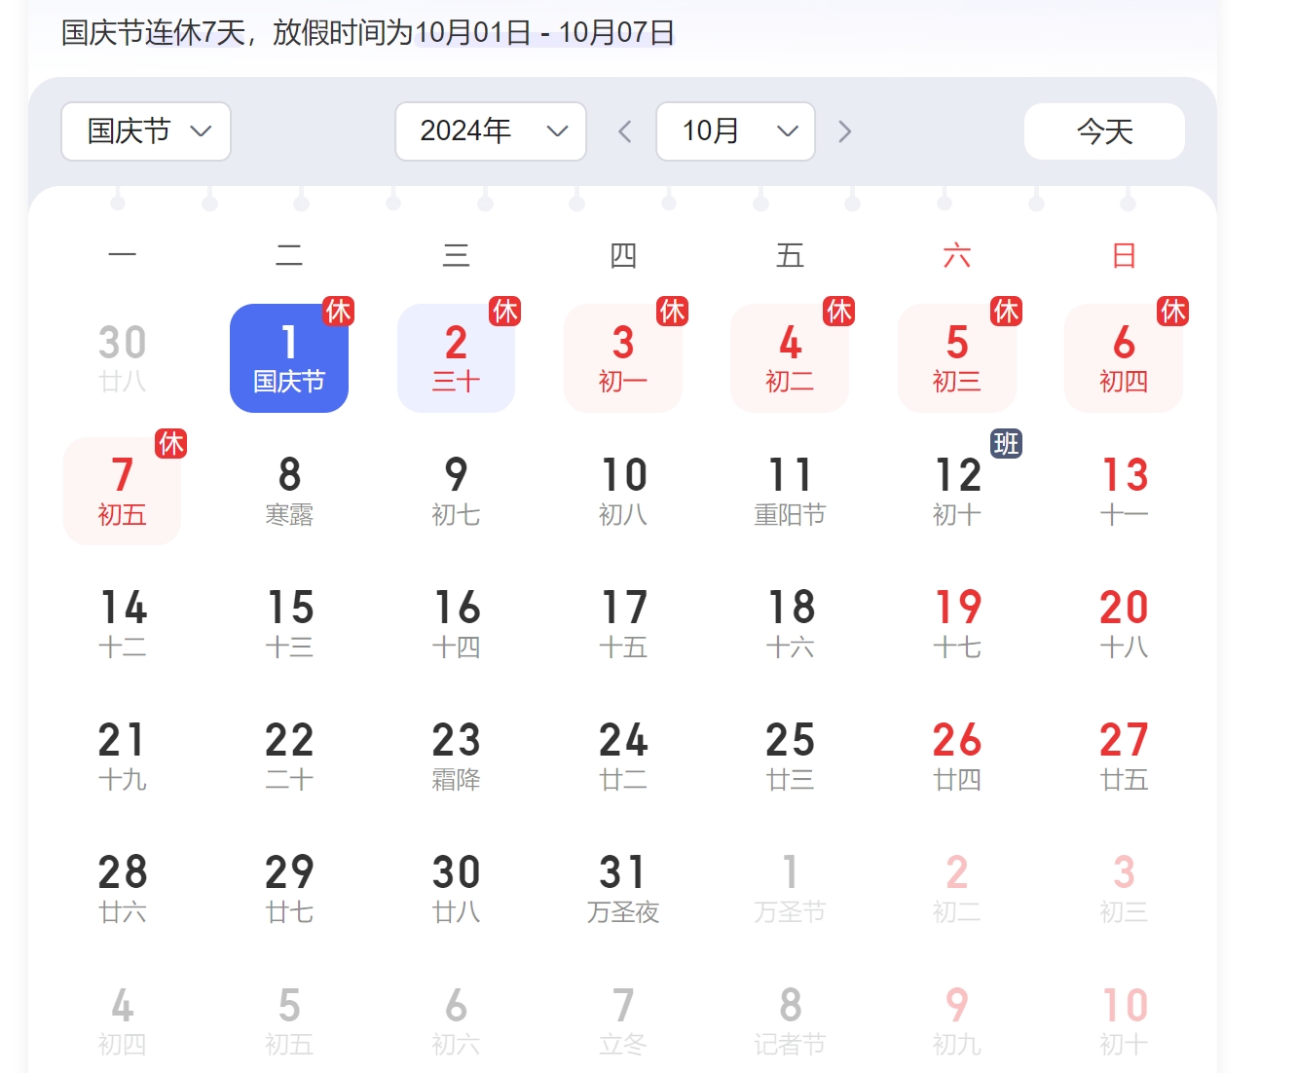Viewport: 1297px width, 1073px height.
Task: Select October 11 重阳节
Action: point(791,491)
